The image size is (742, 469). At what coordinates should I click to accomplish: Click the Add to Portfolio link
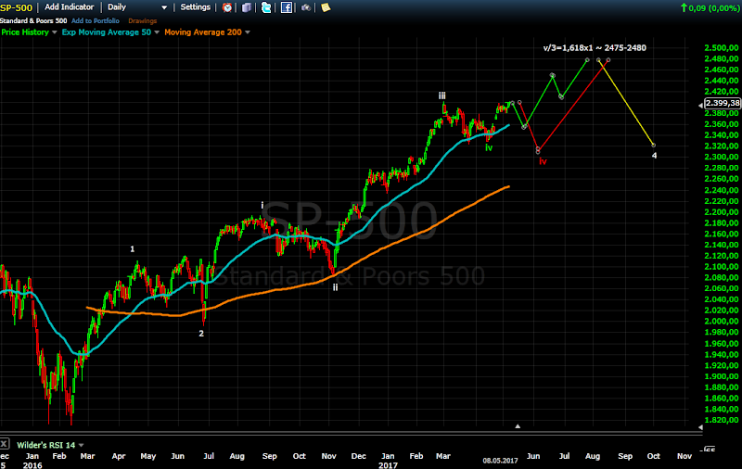point(96,20)
